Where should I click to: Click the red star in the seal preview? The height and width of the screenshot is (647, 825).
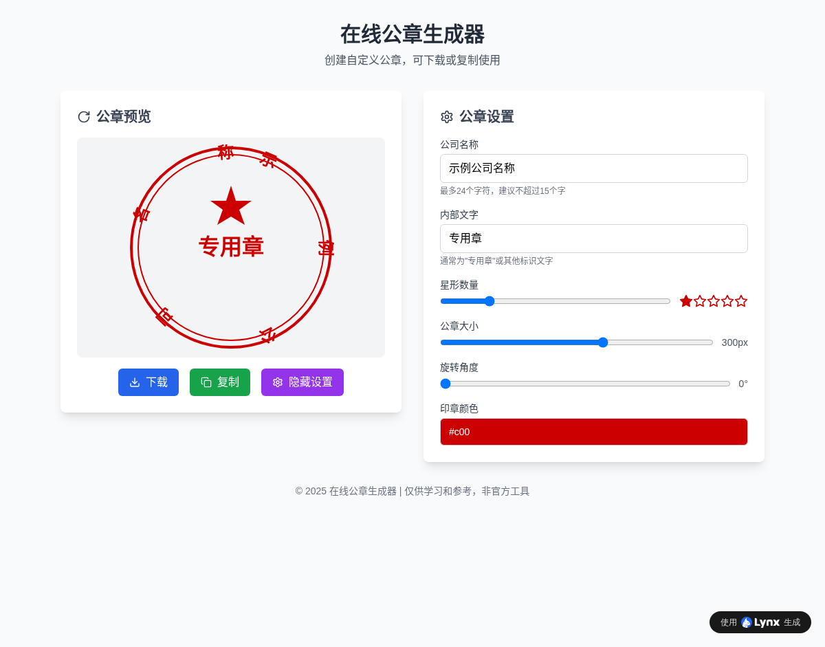[231, 206]
